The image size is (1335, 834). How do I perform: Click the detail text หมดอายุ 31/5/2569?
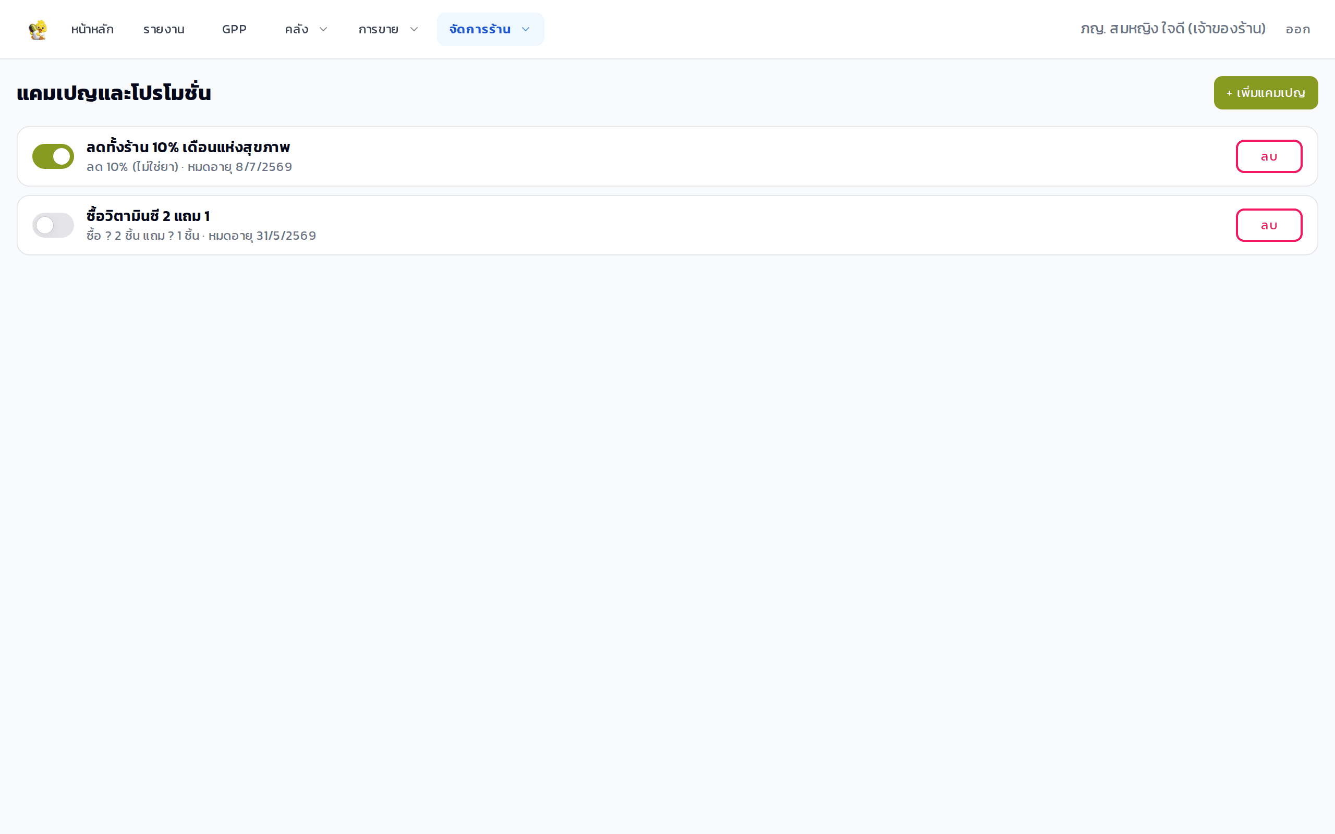pos(262,236)
